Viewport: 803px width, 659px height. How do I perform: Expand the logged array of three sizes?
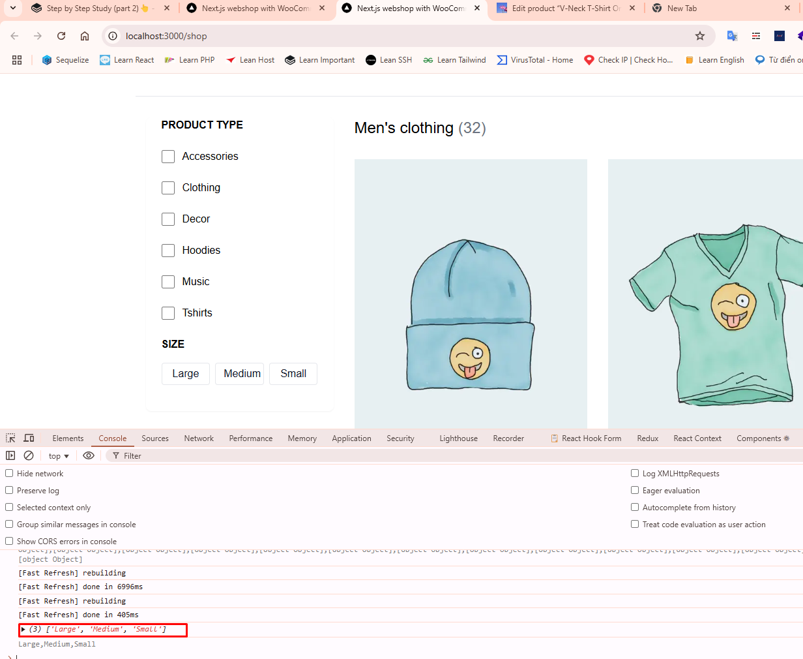(23, 630)
